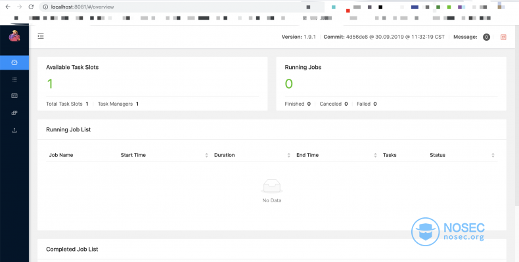The width and height of the screenshot is (519, 262).
Task: Click the browser forward arrow
Action: pos(20,7)
